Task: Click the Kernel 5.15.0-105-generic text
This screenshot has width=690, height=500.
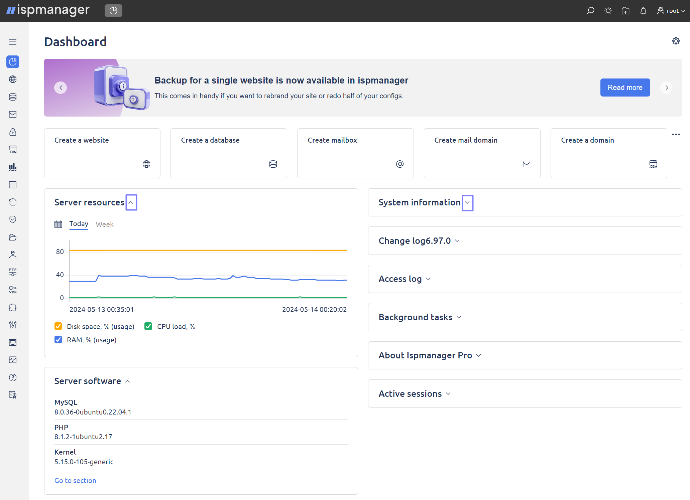Action: (84, 462)
